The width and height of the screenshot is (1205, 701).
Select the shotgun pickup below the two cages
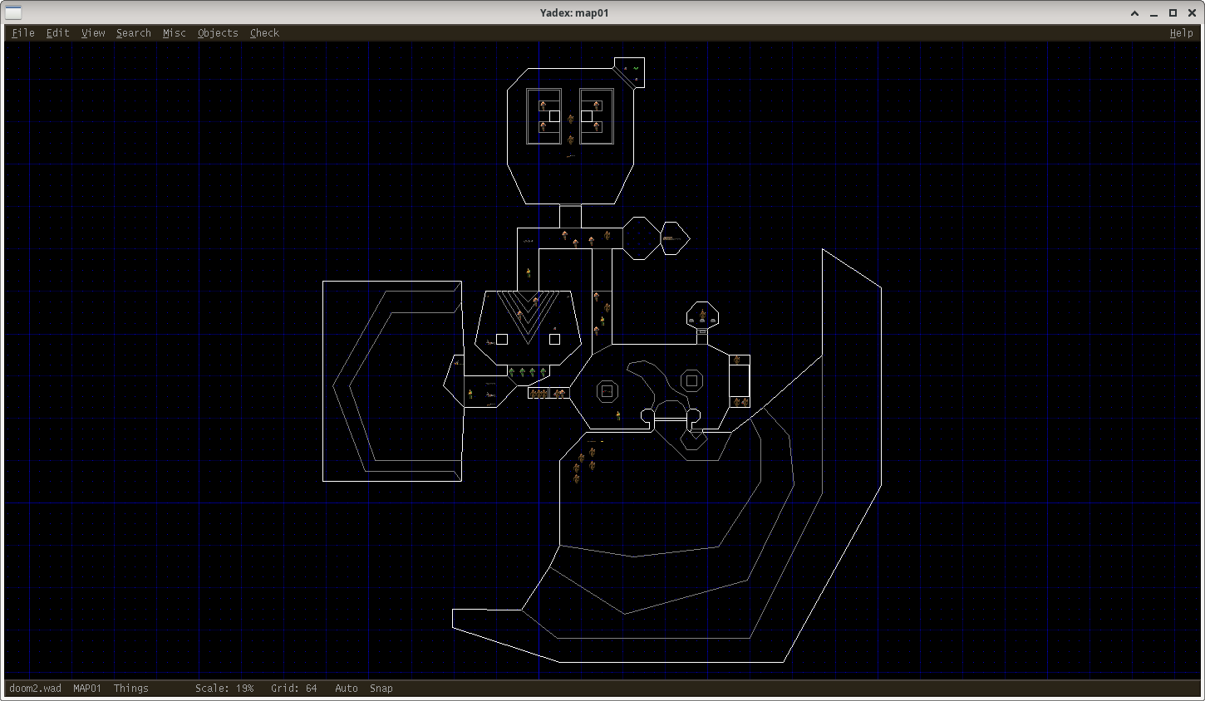tap(570, 155)
